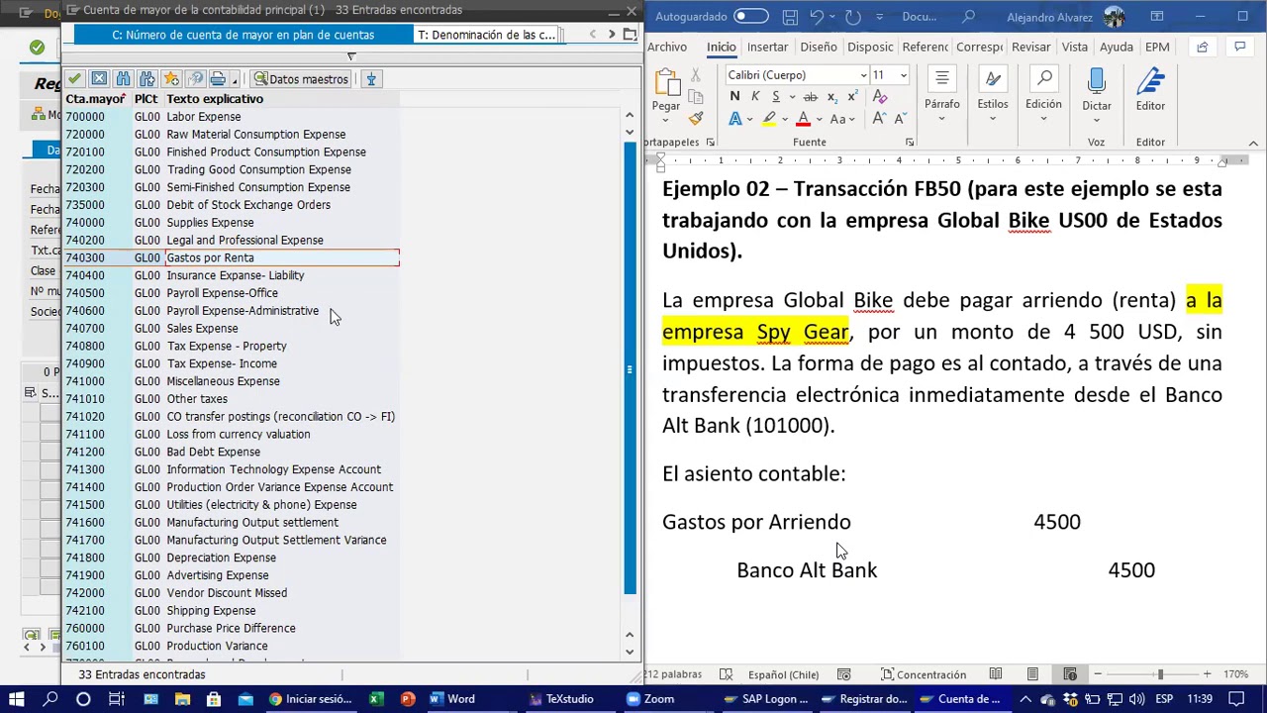Open Zoom app from Windows taskbar
Viewport: 1267px width, 713px height.
649,699
